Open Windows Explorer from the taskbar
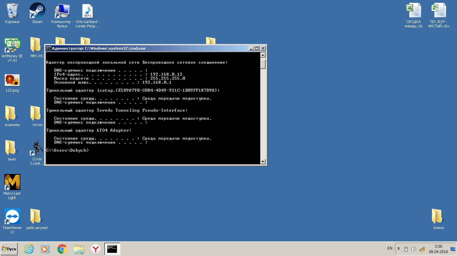The height and width of the screenshot is (256, 457). click(x=79, y=249)
